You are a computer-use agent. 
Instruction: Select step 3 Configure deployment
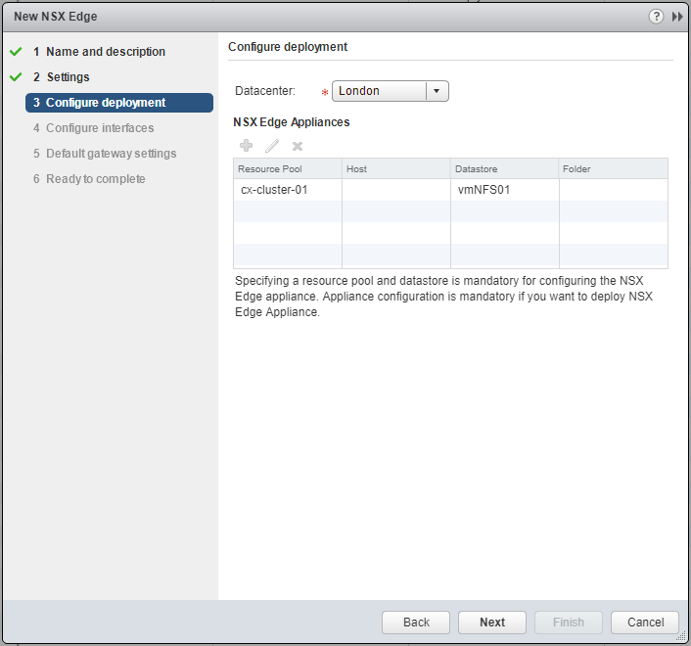[106, 103]
